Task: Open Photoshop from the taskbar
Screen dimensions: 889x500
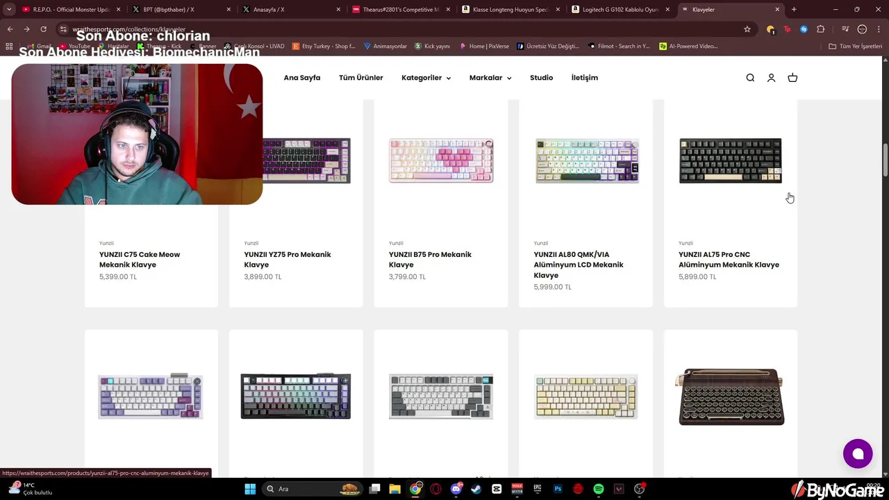Action: coord(558,489)
